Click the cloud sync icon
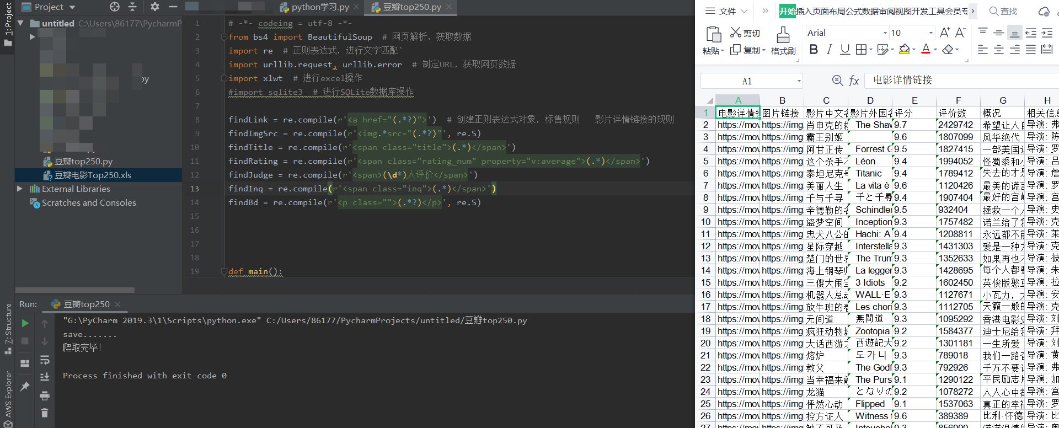Screen dimensions: 1059x428 [1044, 11]
